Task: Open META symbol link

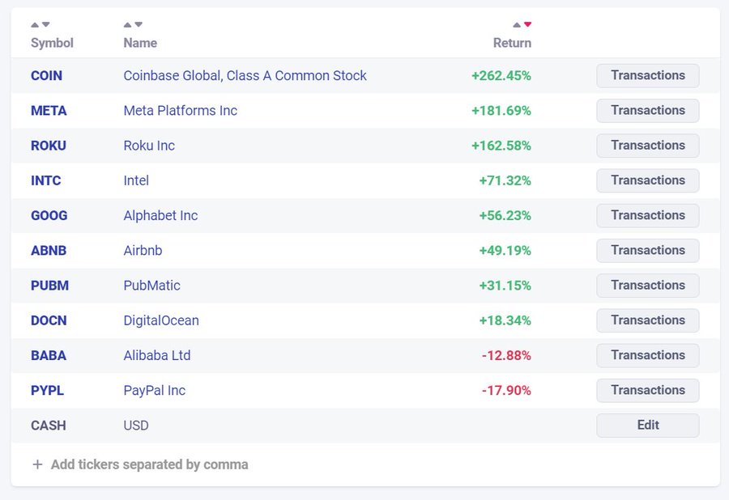Action: pos(49,111)
